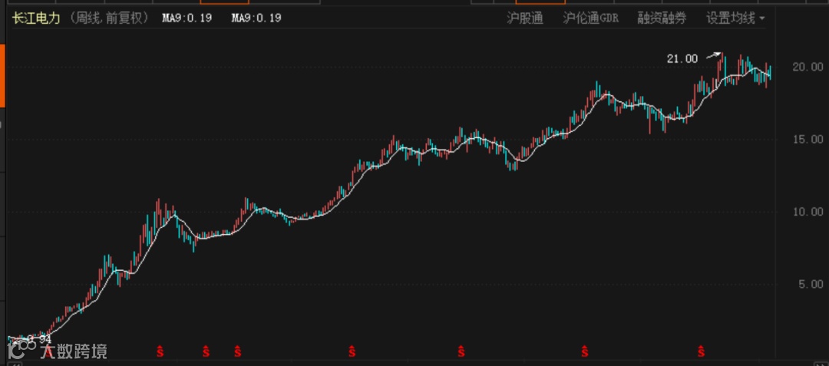Click the 沪股通 tag

pyautogui.click(x=525, y=18)
